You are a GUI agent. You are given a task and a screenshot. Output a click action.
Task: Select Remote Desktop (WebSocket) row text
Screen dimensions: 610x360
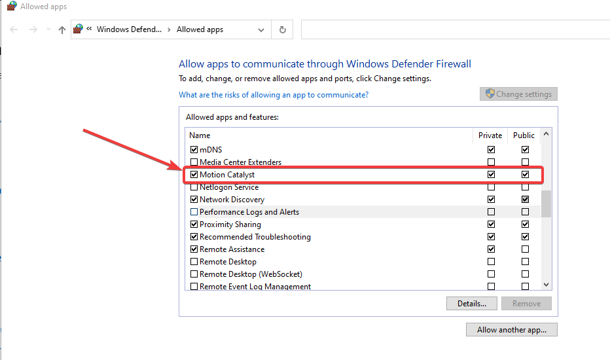click(x=251, y=274)
